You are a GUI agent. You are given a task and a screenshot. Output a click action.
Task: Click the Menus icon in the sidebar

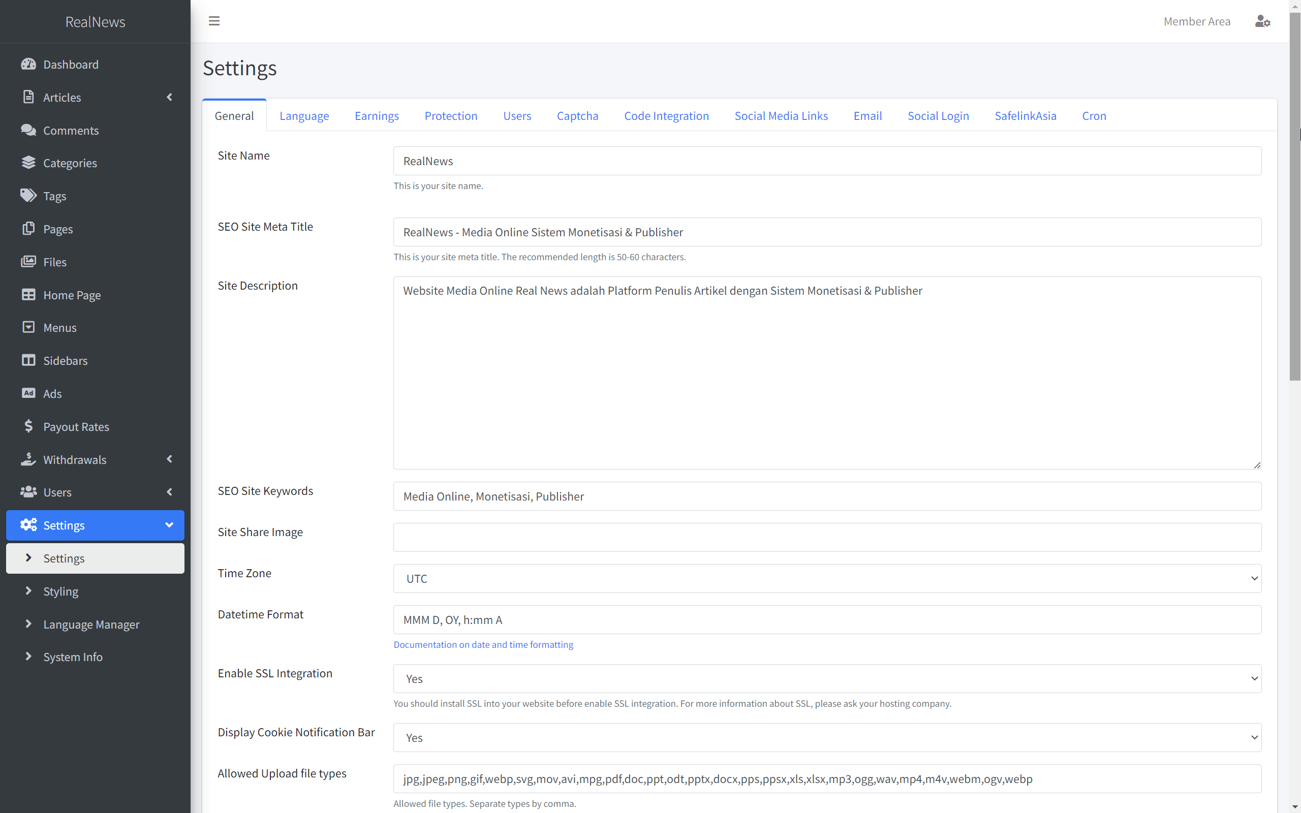pyautogui.click(x=28, y=327)
